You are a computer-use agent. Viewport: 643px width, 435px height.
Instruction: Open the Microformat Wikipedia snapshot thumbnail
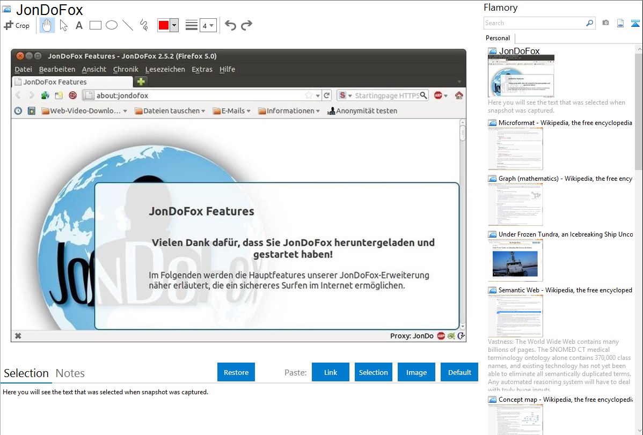(515, 149)
